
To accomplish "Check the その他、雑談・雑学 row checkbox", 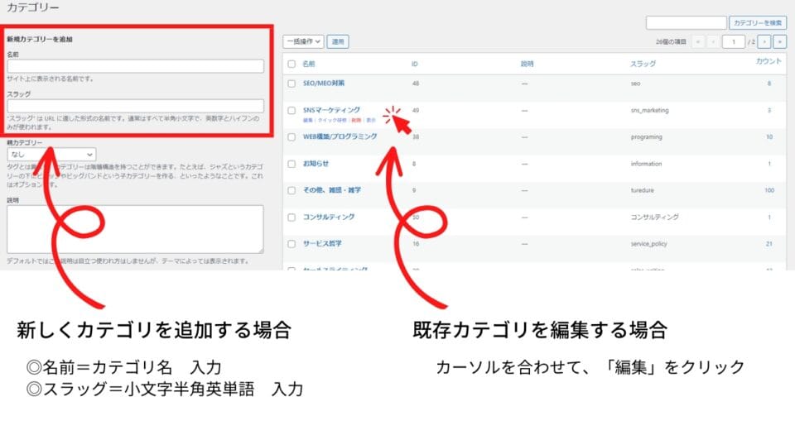I will (x=291, y=190).
